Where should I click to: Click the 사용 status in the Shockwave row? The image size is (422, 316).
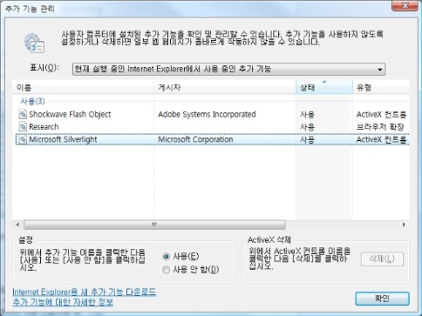pyautogui.click(x=308, y=115)
